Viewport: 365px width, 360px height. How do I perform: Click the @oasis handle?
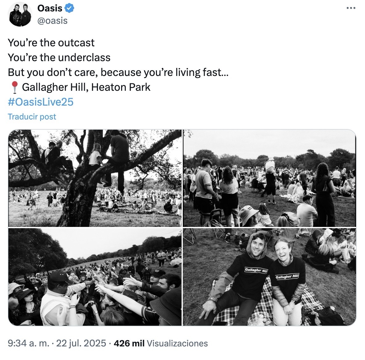coord(52,21)
